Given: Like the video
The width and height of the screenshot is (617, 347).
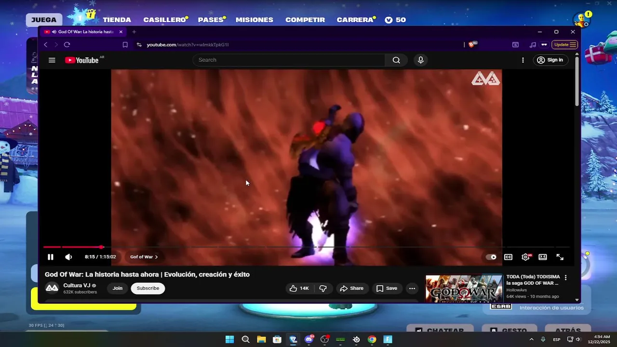Looking at the screenshot, I should pos(299,288).
